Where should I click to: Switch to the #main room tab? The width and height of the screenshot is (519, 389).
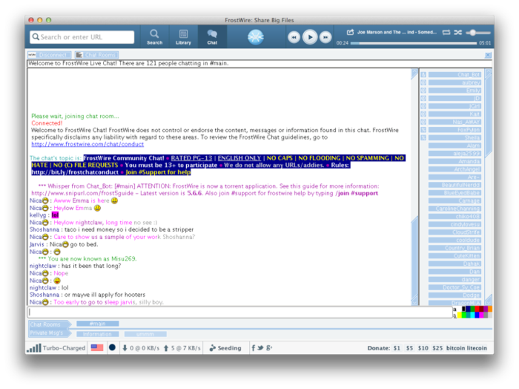tap(98, 323)
